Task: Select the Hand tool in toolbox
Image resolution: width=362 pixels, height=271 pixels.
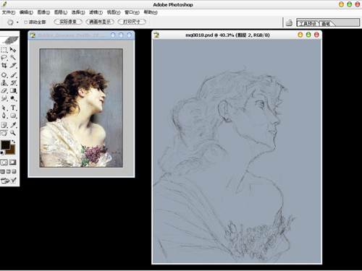Action: tap(4, 133)
